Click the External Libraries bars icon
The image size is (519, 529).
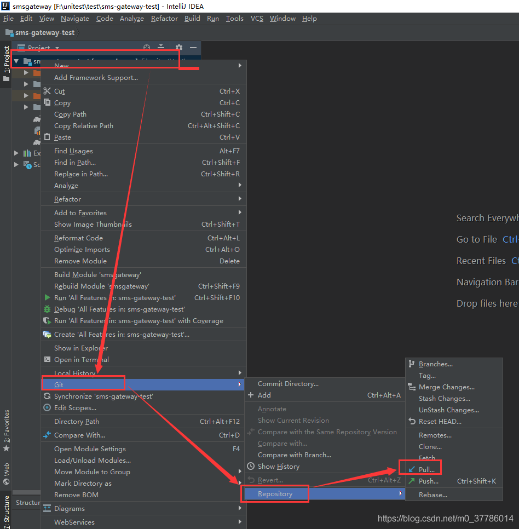[x=27, y=153]
